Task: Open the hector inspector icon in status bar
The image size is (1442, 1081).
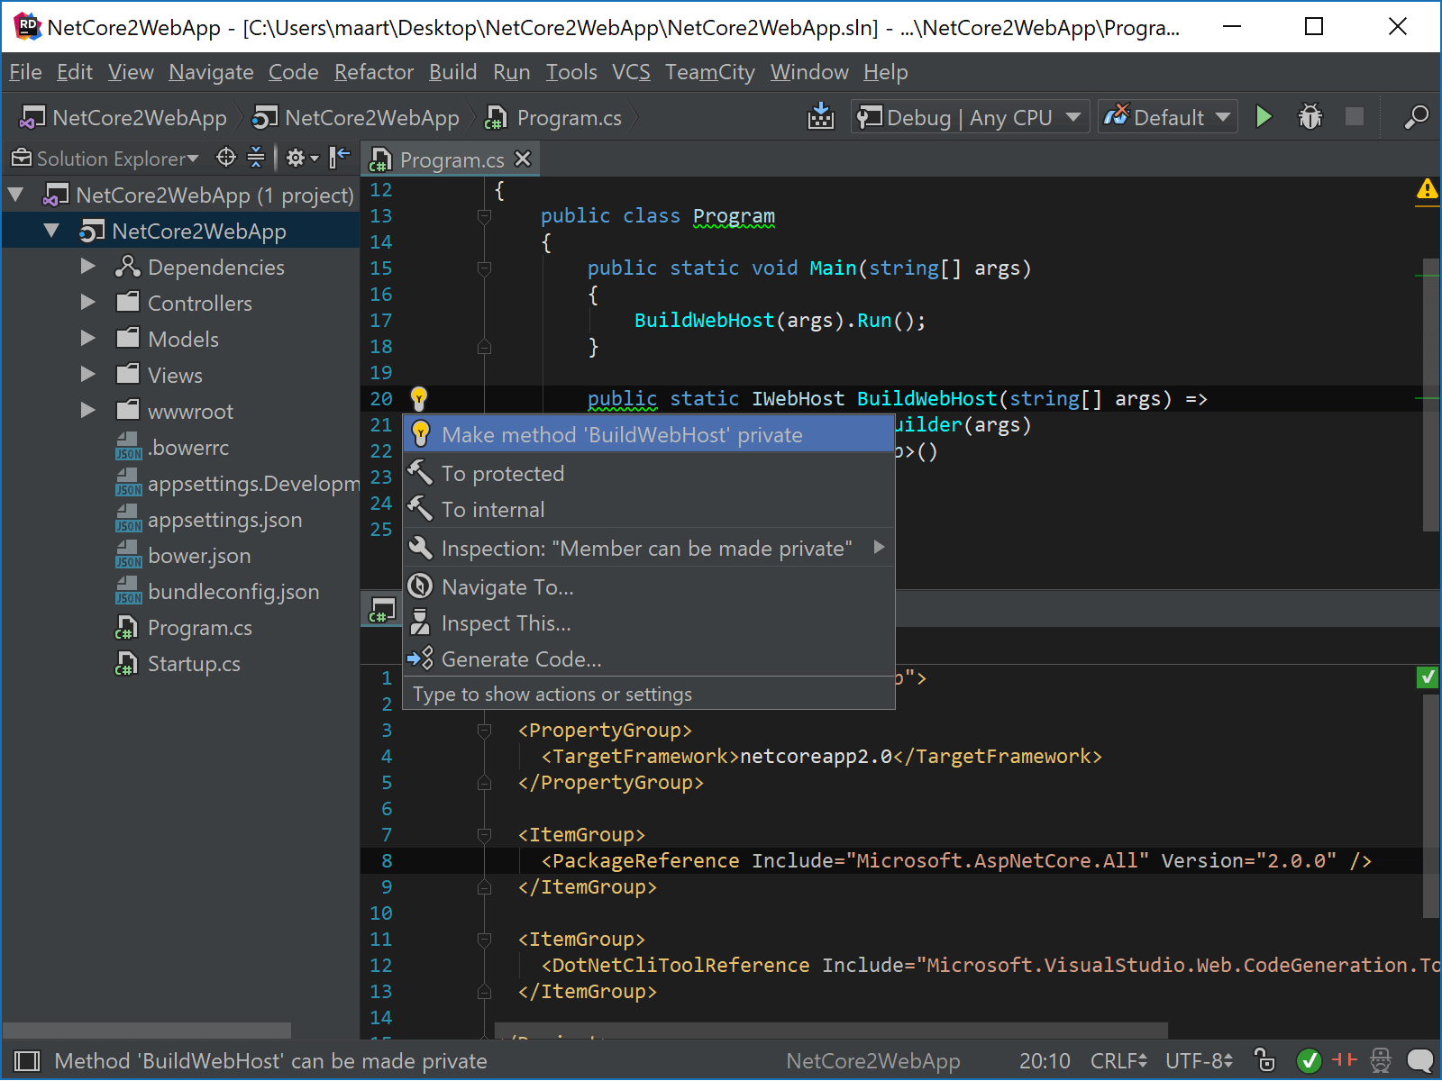Action: tap(1380, 1061)
